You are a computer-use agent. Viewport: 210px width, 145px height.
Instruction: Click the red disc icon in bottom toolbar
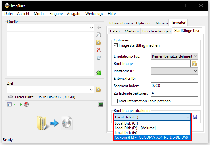pos(27,104)
